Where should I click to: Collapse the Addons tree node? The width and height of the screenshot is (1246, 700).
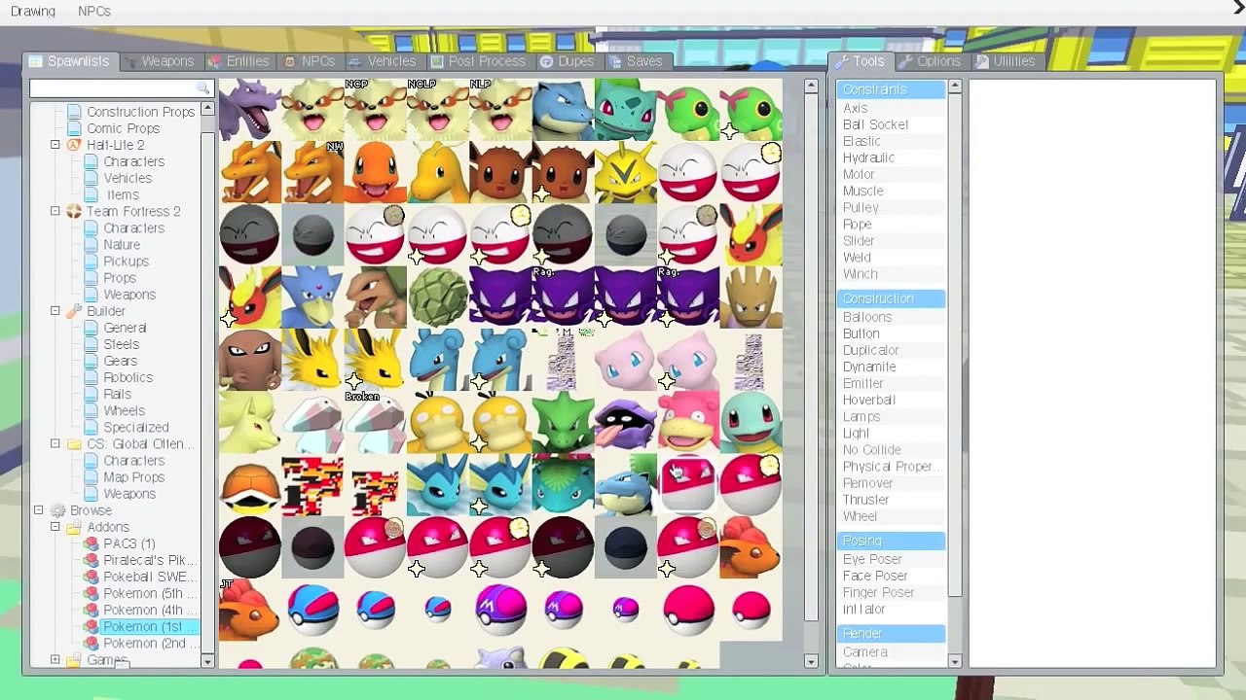55,527
